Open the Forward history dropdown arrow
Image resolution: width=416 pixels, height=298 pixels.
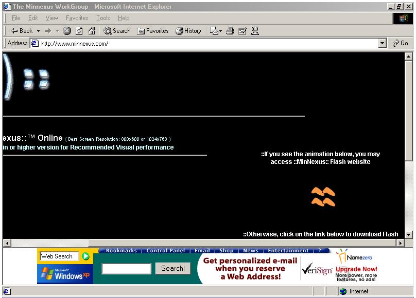(x=57, y=31)
